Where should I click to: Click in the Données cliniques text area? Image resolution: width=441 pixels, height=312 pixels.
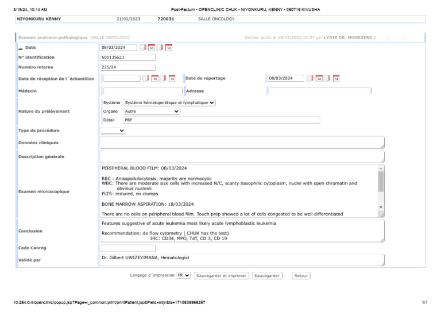pyautogui.click(x=242, y=142)
